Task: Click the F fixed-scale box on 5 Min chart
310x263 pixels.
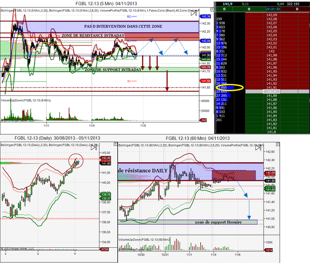Action: [x=212, y=10]
